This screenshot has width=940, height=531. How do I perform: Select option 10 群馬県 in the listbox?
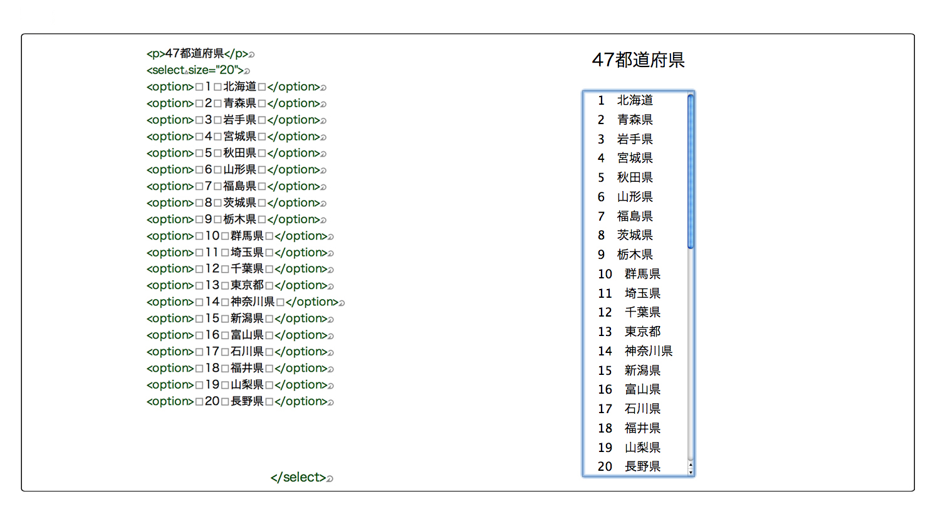tap(635, 274)
